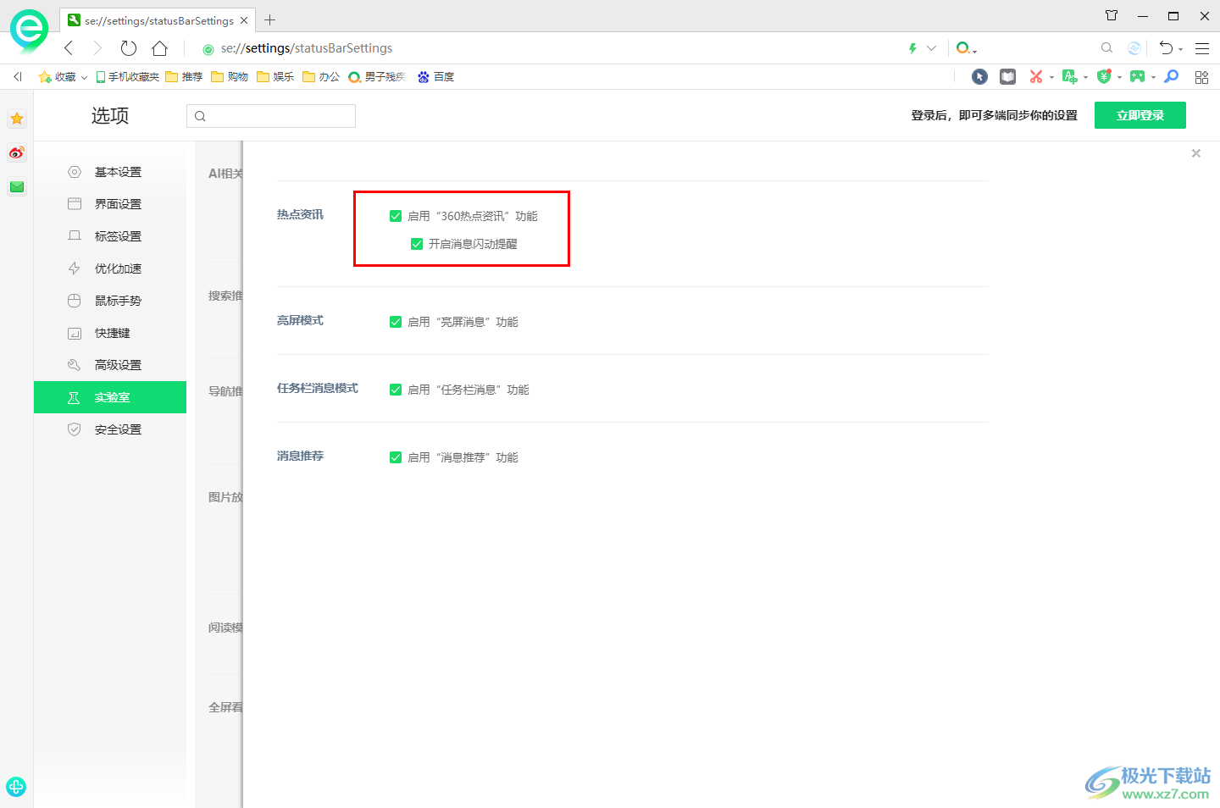Click the sidebar add plus icon at bottom
Viewport: 1220px width, 808px height.
pyautogui.click(x=16, y=786)
